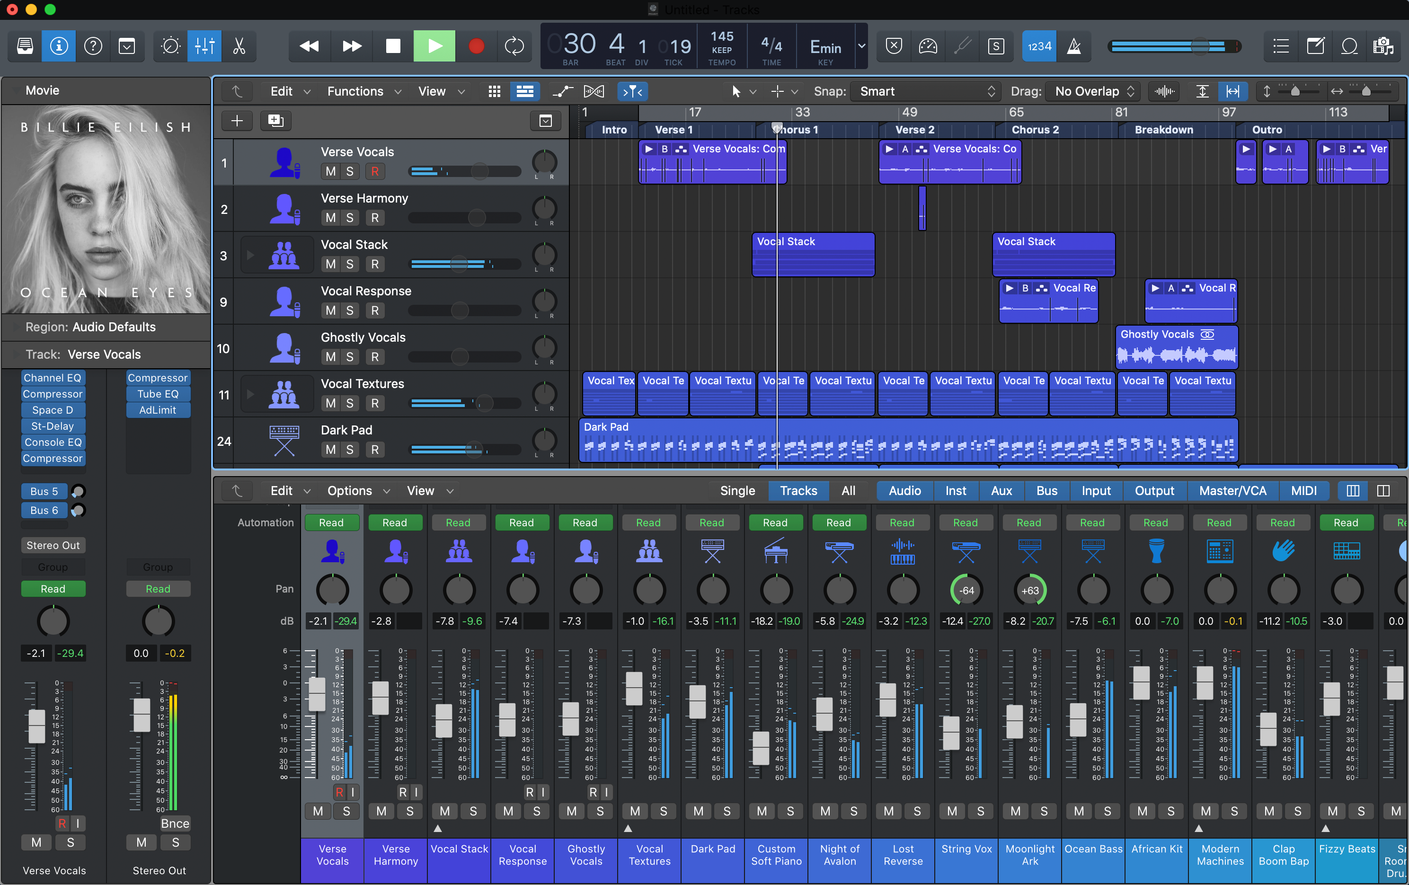Switch to grid view icon in Tracks area
Image resolution: width=1409 pixels, height=885 pixels.
pos(495,91)
